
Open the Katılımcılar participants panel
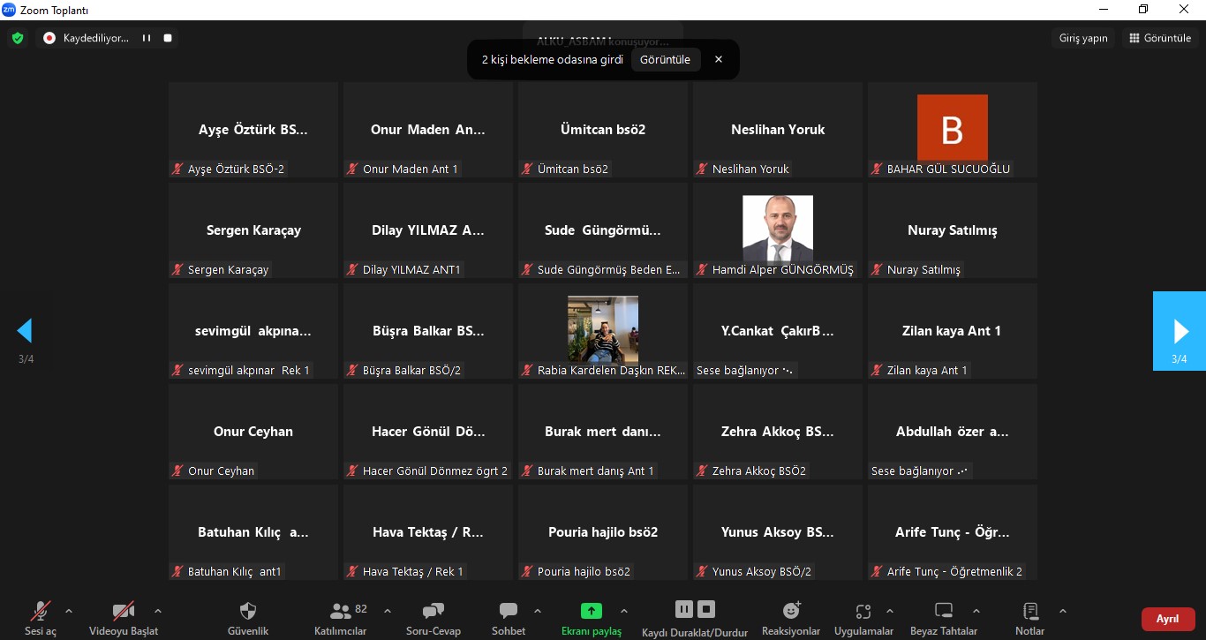click(341, 611)
